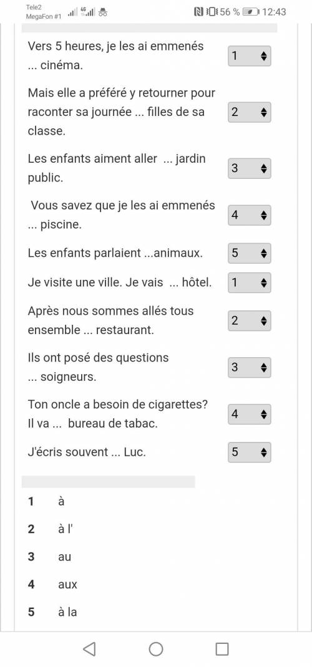
Task: Tap the incognito glasses icon in status bar
Action: pyautogui.click(x=102, y=12)
